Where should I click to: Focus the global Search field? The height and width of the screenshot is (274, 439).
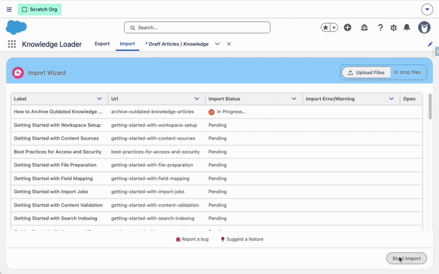click(197, 28)
